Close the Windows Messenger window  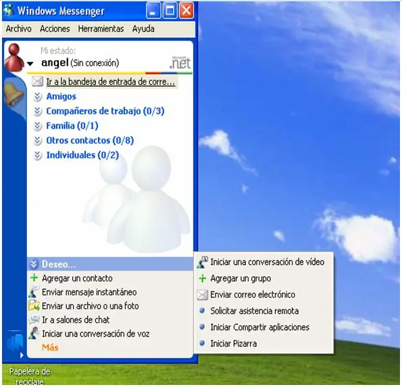pos(186,11)
